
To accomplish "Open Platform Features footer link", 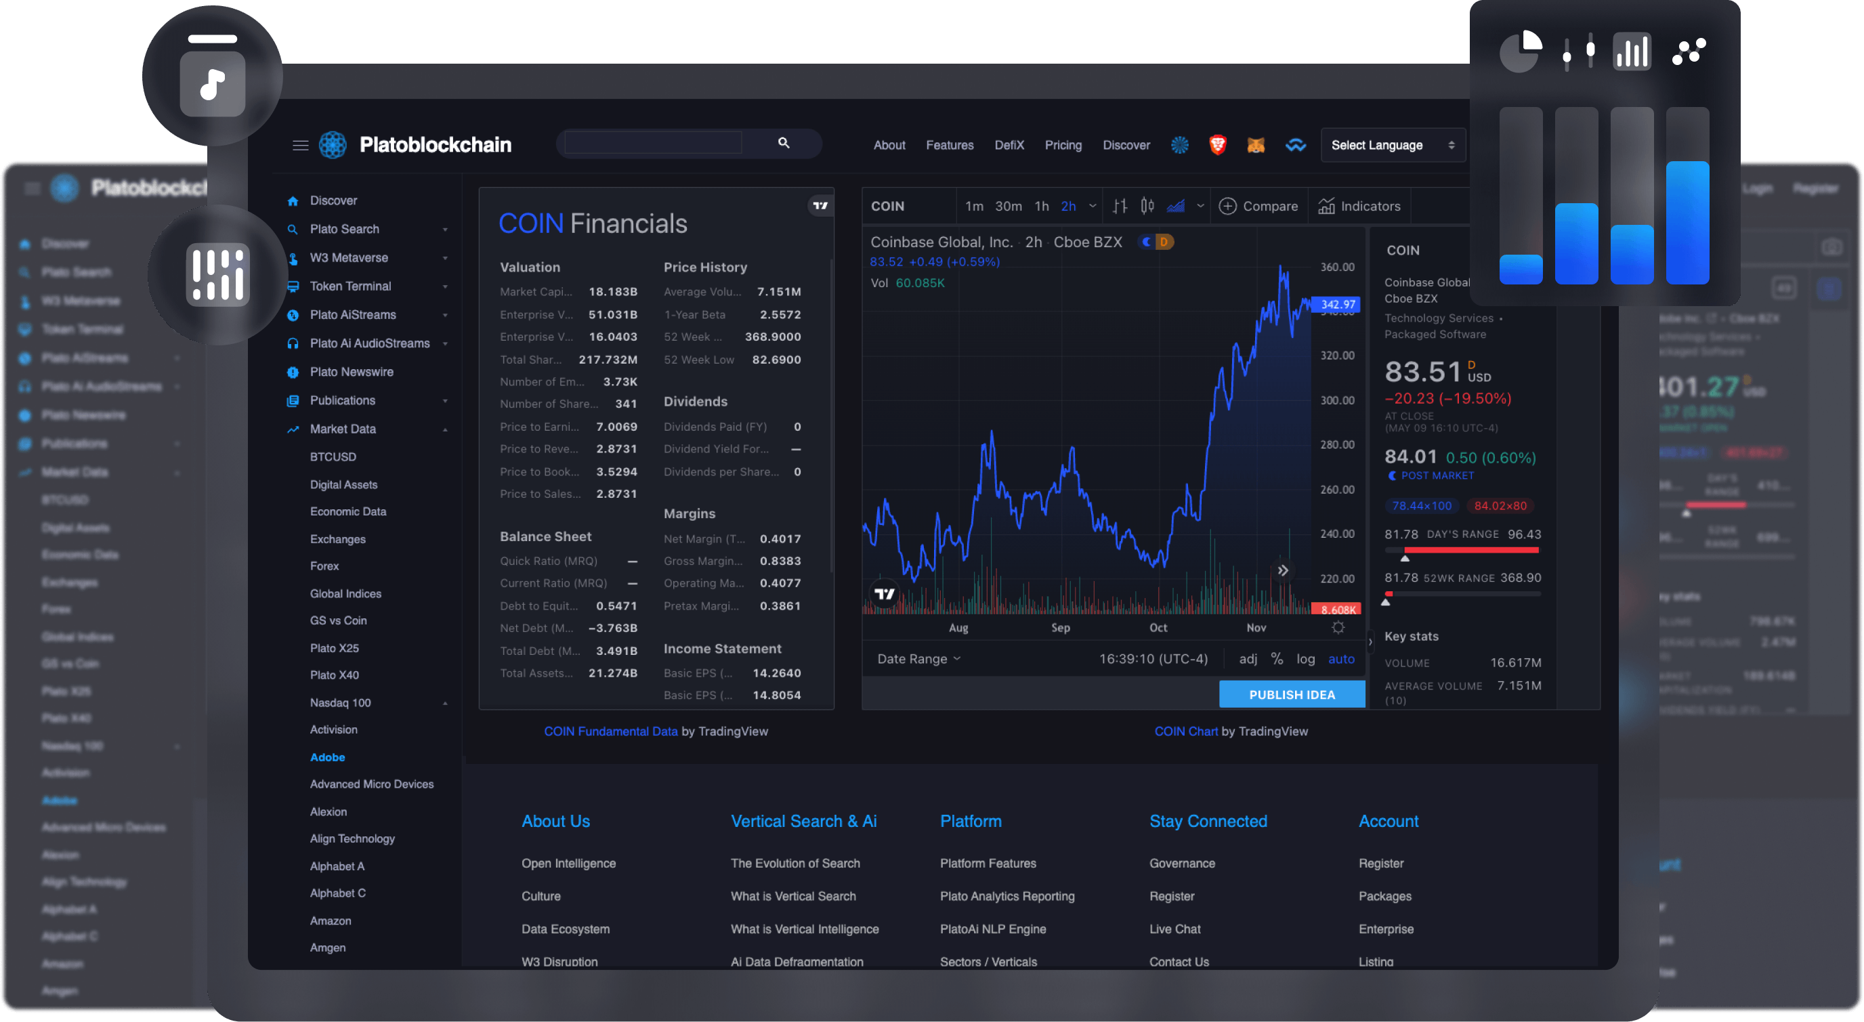I will tap(988, 864).
